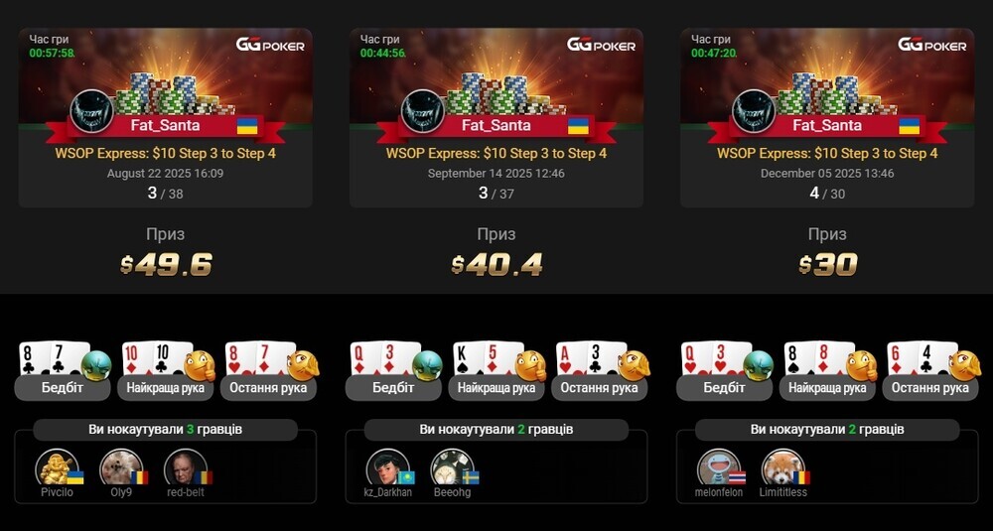Click kz_Darkhan player avatar

387,467
